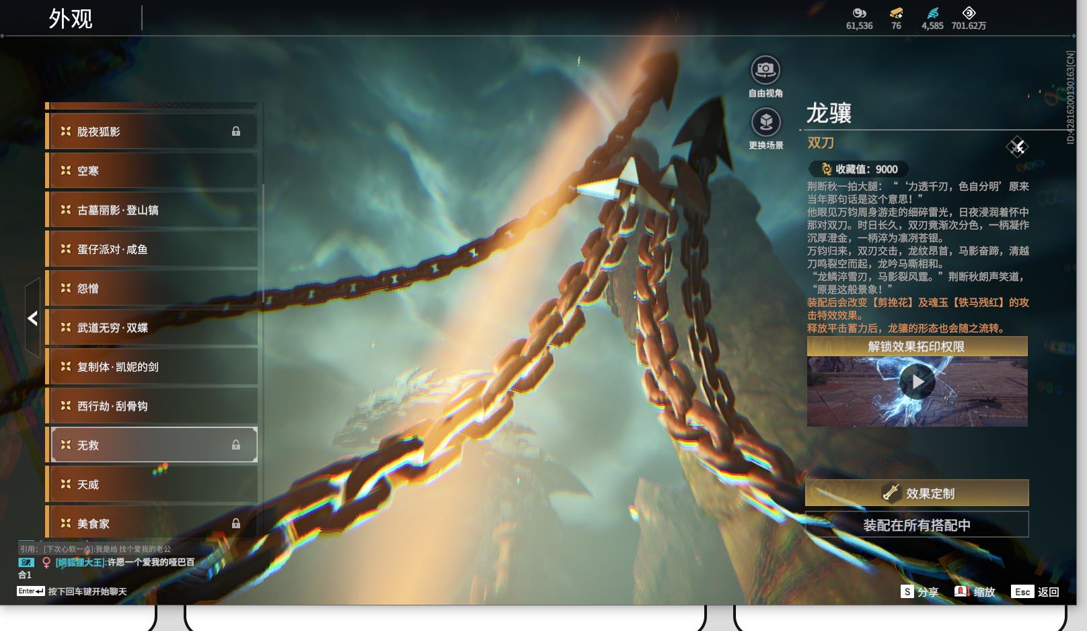This screenshot has height=631, width=1087.
Task: Choose 古墓丽影·登山镐 from the skin list
Action: [151, 210]
